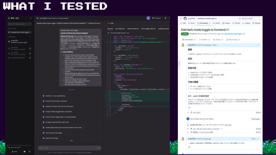Click GitHub icon before repo name in Jules header
The width and height of the screenshot is (276, 155).
(37, 18)
